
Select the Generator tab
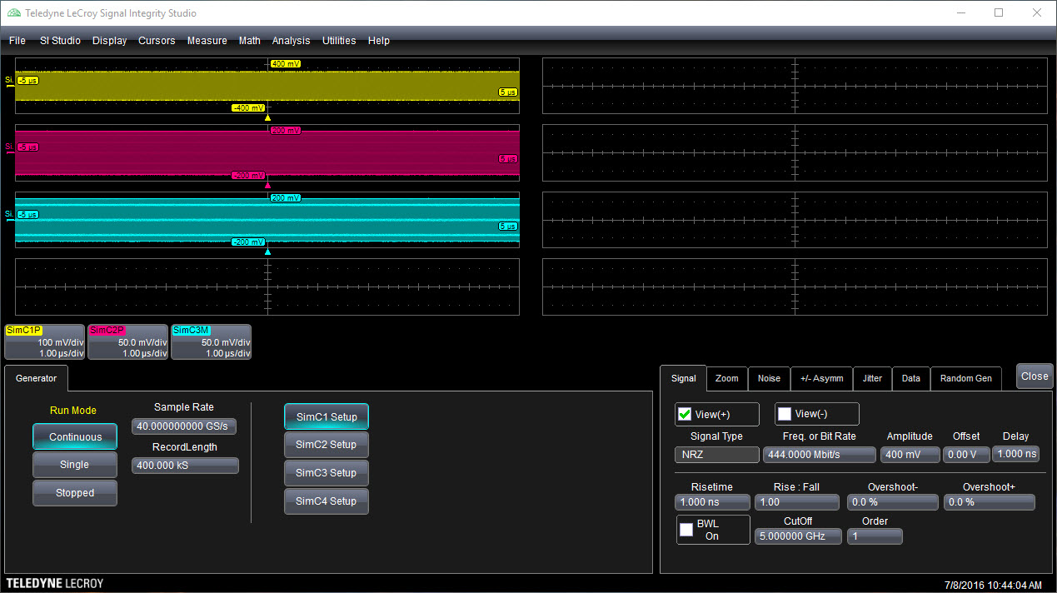click(x=37, y=378)
